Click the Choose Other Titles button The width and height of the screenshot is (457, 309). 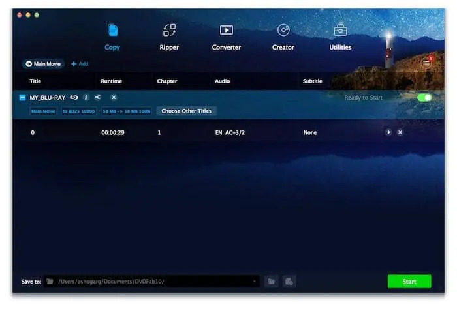[x=186, y=111]
